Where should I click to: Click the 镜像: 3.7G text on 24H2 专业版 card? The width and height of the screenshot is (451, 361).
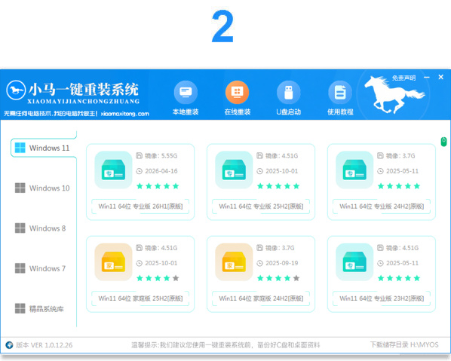click(x=400, y=156)
